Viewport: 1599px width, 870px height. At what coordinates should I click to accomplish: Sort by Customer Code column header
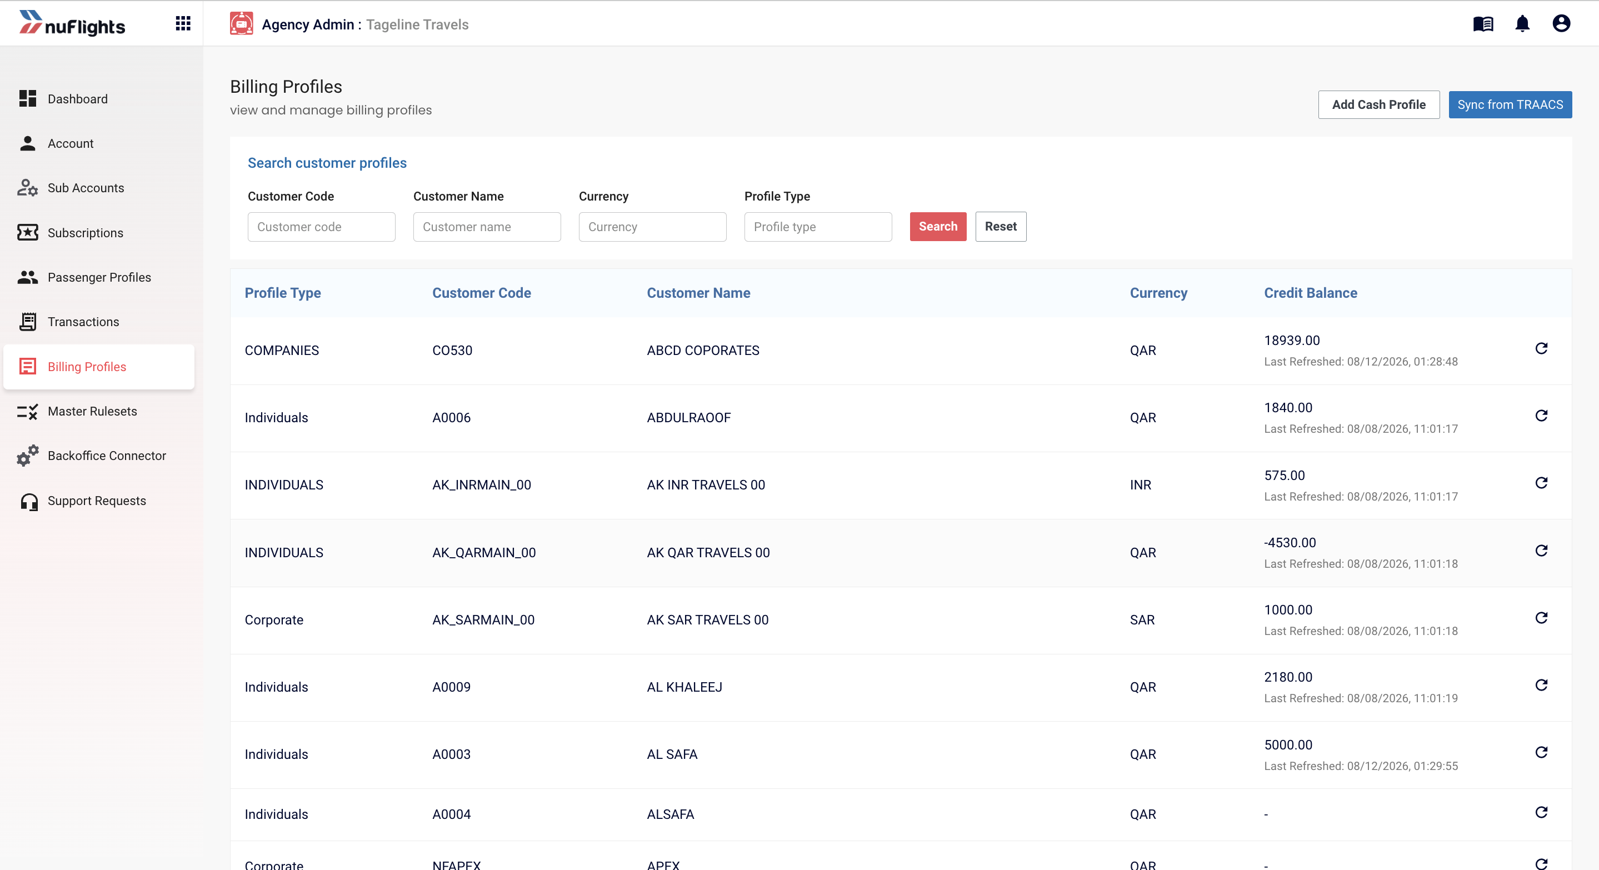482,293
